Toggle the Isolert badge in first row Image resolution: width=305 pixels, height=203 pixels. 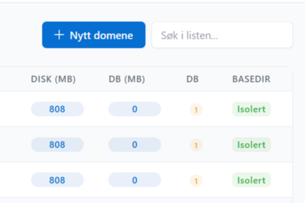point(251,109)
